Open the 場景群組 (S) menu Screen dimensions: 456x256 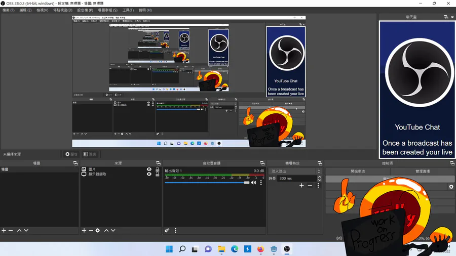(x=107, y=10)
